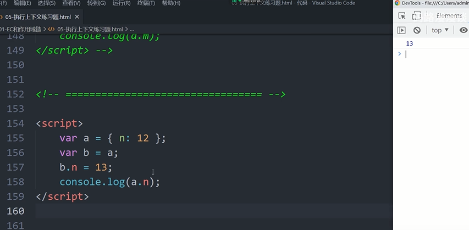
Task: Place cursor on empty line 160
Action: [x=214, y=211]
